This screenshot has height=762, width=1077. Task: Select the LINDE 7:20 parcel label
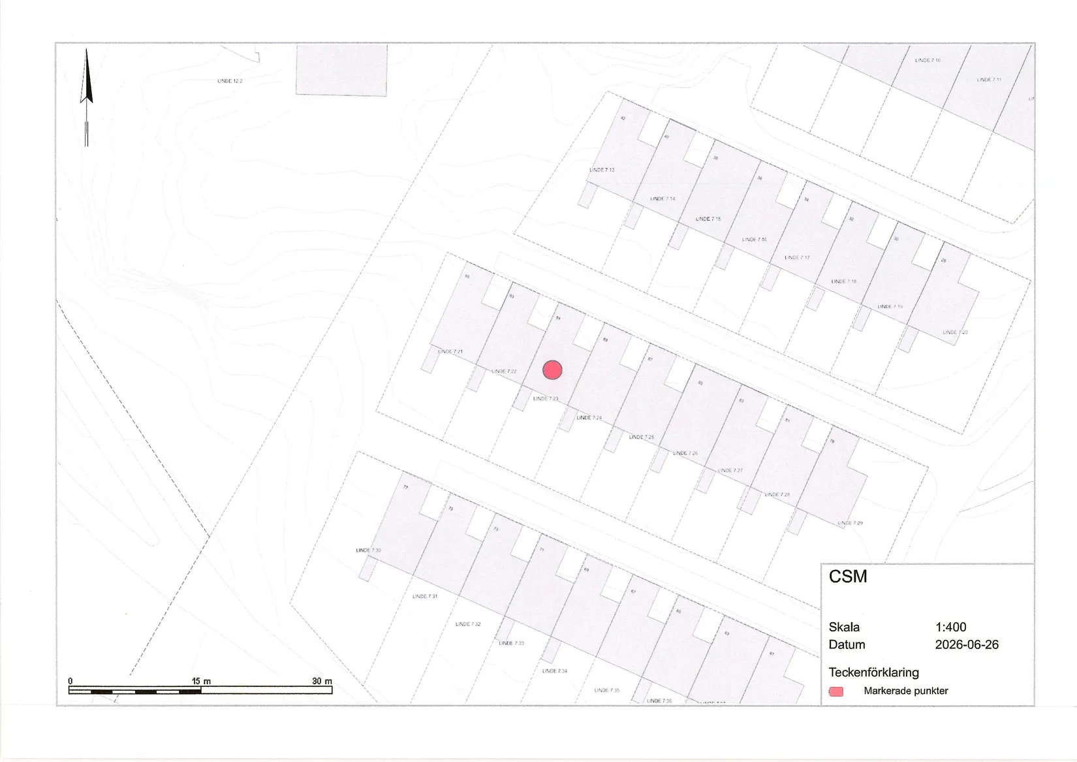[955, 332]
